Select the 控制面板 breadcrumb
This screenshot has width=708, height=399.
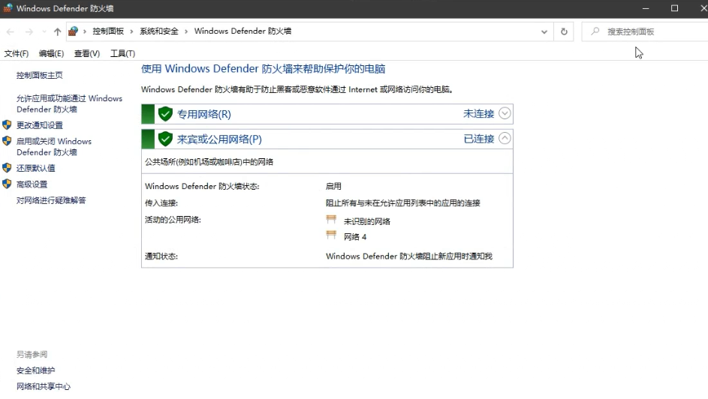108,31
